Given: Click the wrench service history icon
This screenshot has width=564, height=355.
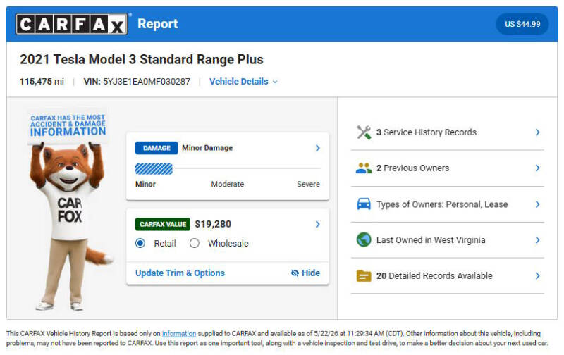Looking at the screenshot, I should [x=364, y=132].
